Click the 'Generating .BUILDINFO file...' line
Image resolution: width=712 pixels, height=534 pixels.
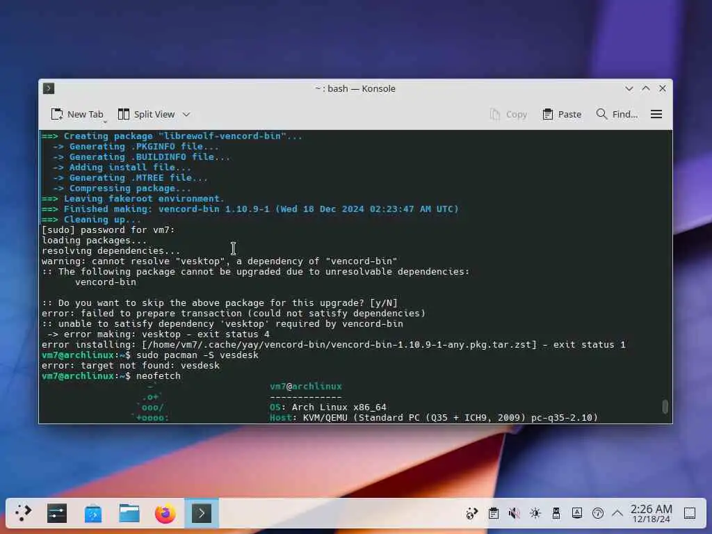[x=141, y=156]
